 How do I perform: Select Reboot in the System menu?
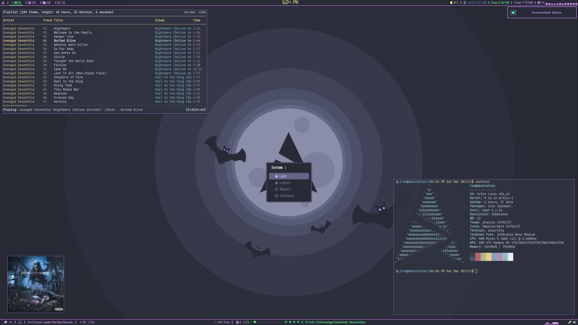pyautogui.click(x=289, y=189)
